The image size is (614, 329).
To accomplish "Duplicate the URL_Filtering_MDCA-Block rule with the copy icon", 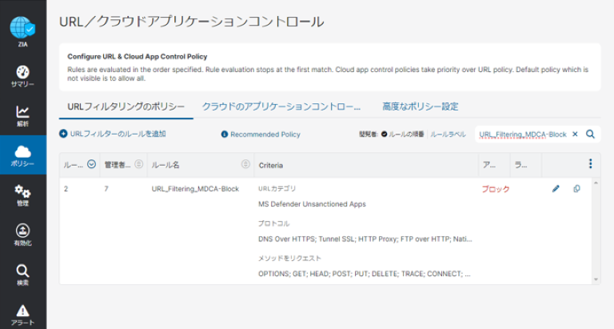I will click(x=576, y=189).
